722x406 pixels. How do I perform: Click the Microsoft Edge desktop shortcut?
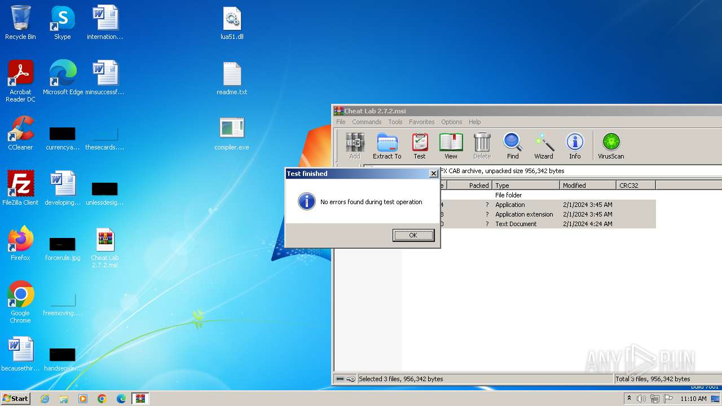pos(63,78)
